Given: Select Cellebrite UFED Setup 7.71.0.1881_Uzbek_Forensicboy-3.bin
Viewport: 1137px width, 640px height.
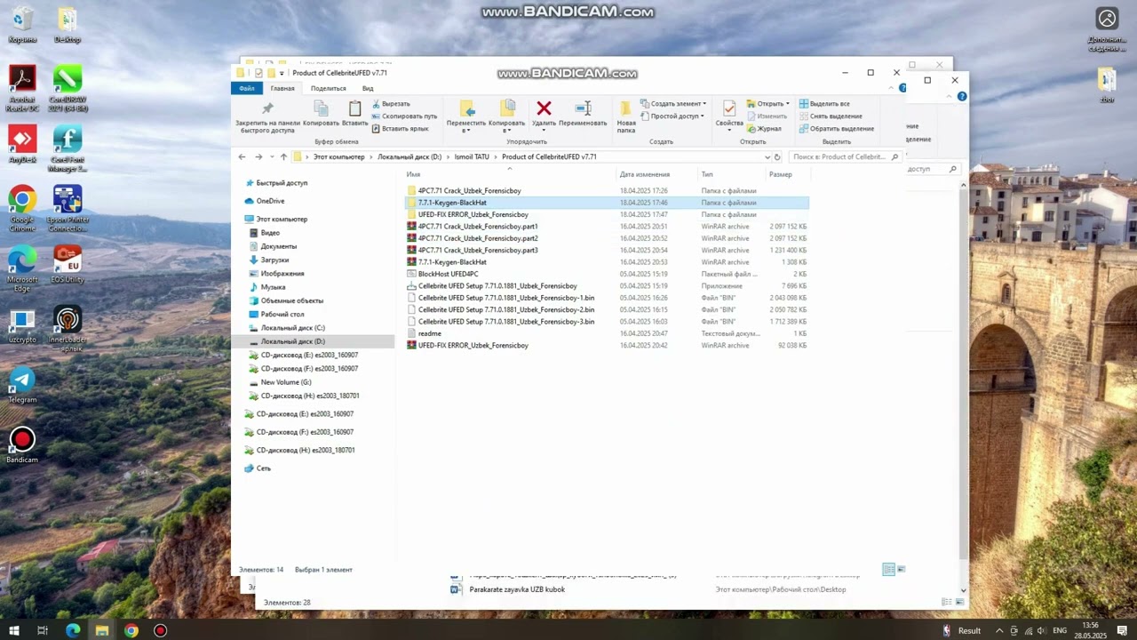Looking at the screenshot, I should point(506,322).
